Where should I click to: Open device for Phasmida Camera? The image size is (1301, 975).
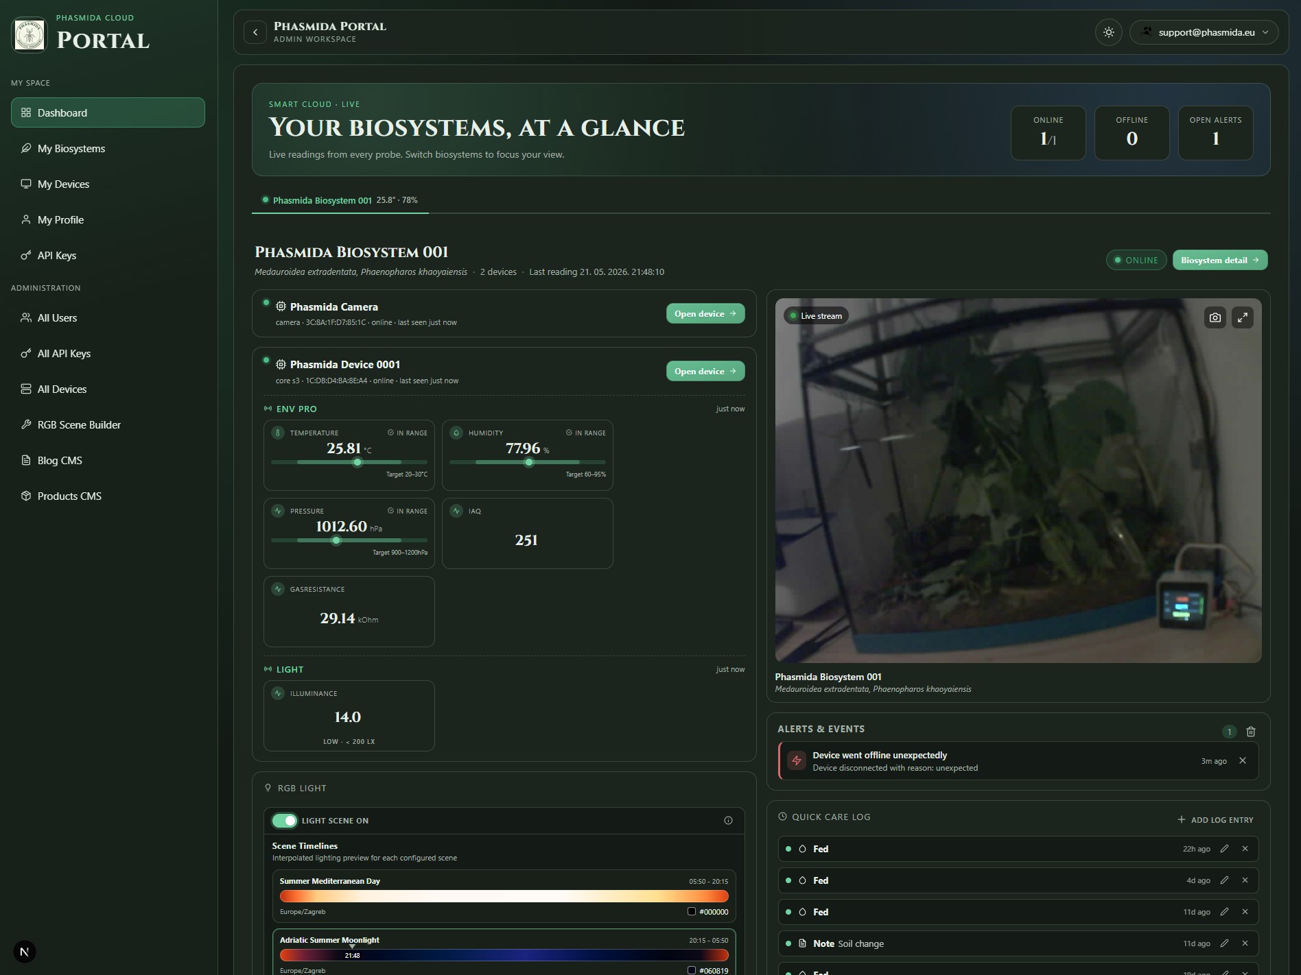pos(705,313)
